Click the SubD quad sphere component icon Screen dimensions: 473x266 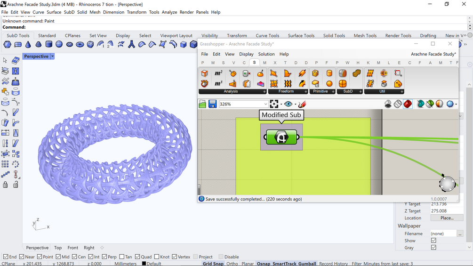pos(343,83)
